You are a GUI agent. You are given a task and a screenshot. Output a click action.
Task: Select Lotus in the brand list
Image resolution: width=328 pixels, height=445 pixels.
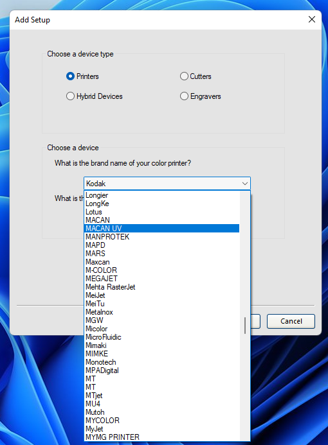point(161,212)
